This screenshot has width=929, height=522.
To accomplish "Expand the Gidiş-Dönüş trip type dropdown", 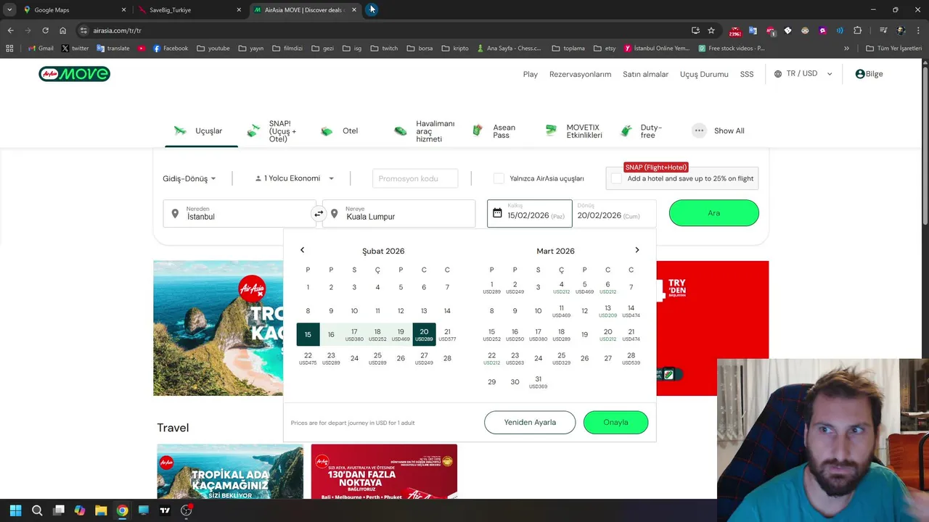I will (x=189, y=178).
